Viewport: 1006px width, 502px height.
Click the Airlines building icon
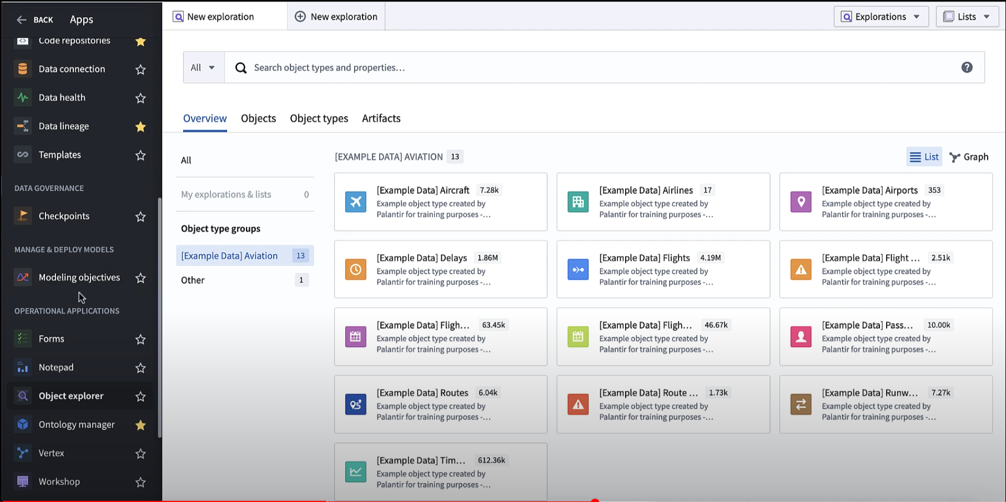(x=578, y=202)
